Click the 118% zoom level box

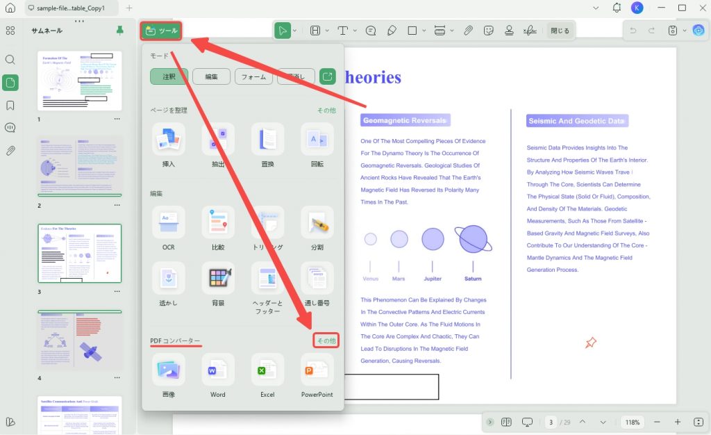pyautogui.click(x=632, y=422)
